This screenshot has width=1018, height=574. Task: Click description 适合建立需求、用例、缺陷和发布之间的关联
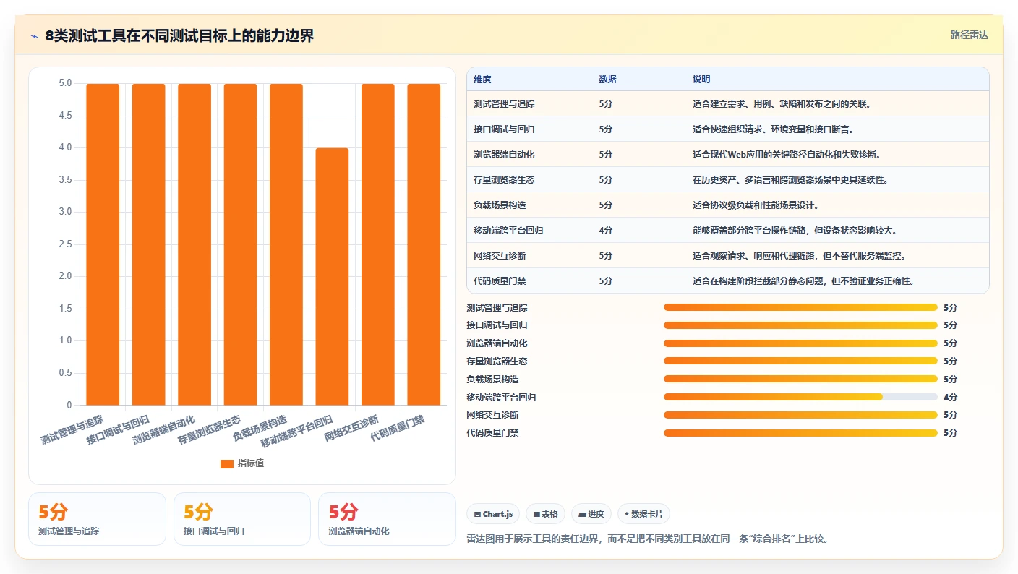[x=782, y=104]
